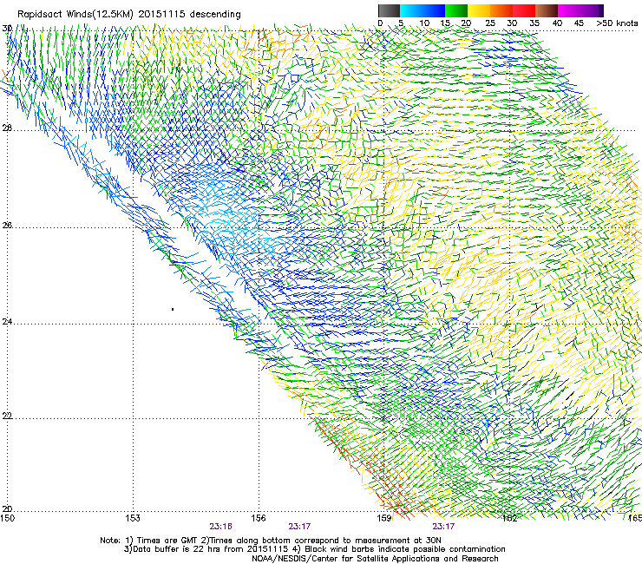Click the '150' longitude axis label
642x564 pixels.
[x=7, y=518]
